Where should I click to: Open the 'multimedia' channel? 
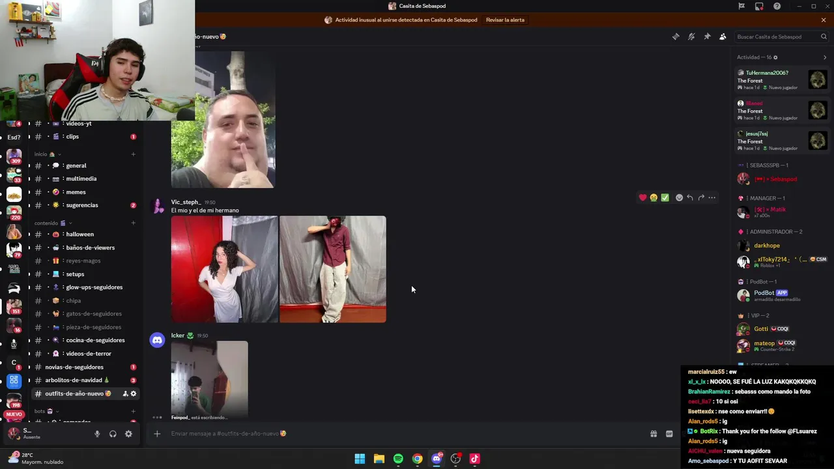84,178
